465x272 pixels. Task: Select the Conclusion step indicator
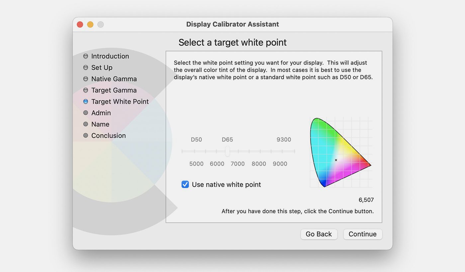pyautogui.click(x=86, y=135)
